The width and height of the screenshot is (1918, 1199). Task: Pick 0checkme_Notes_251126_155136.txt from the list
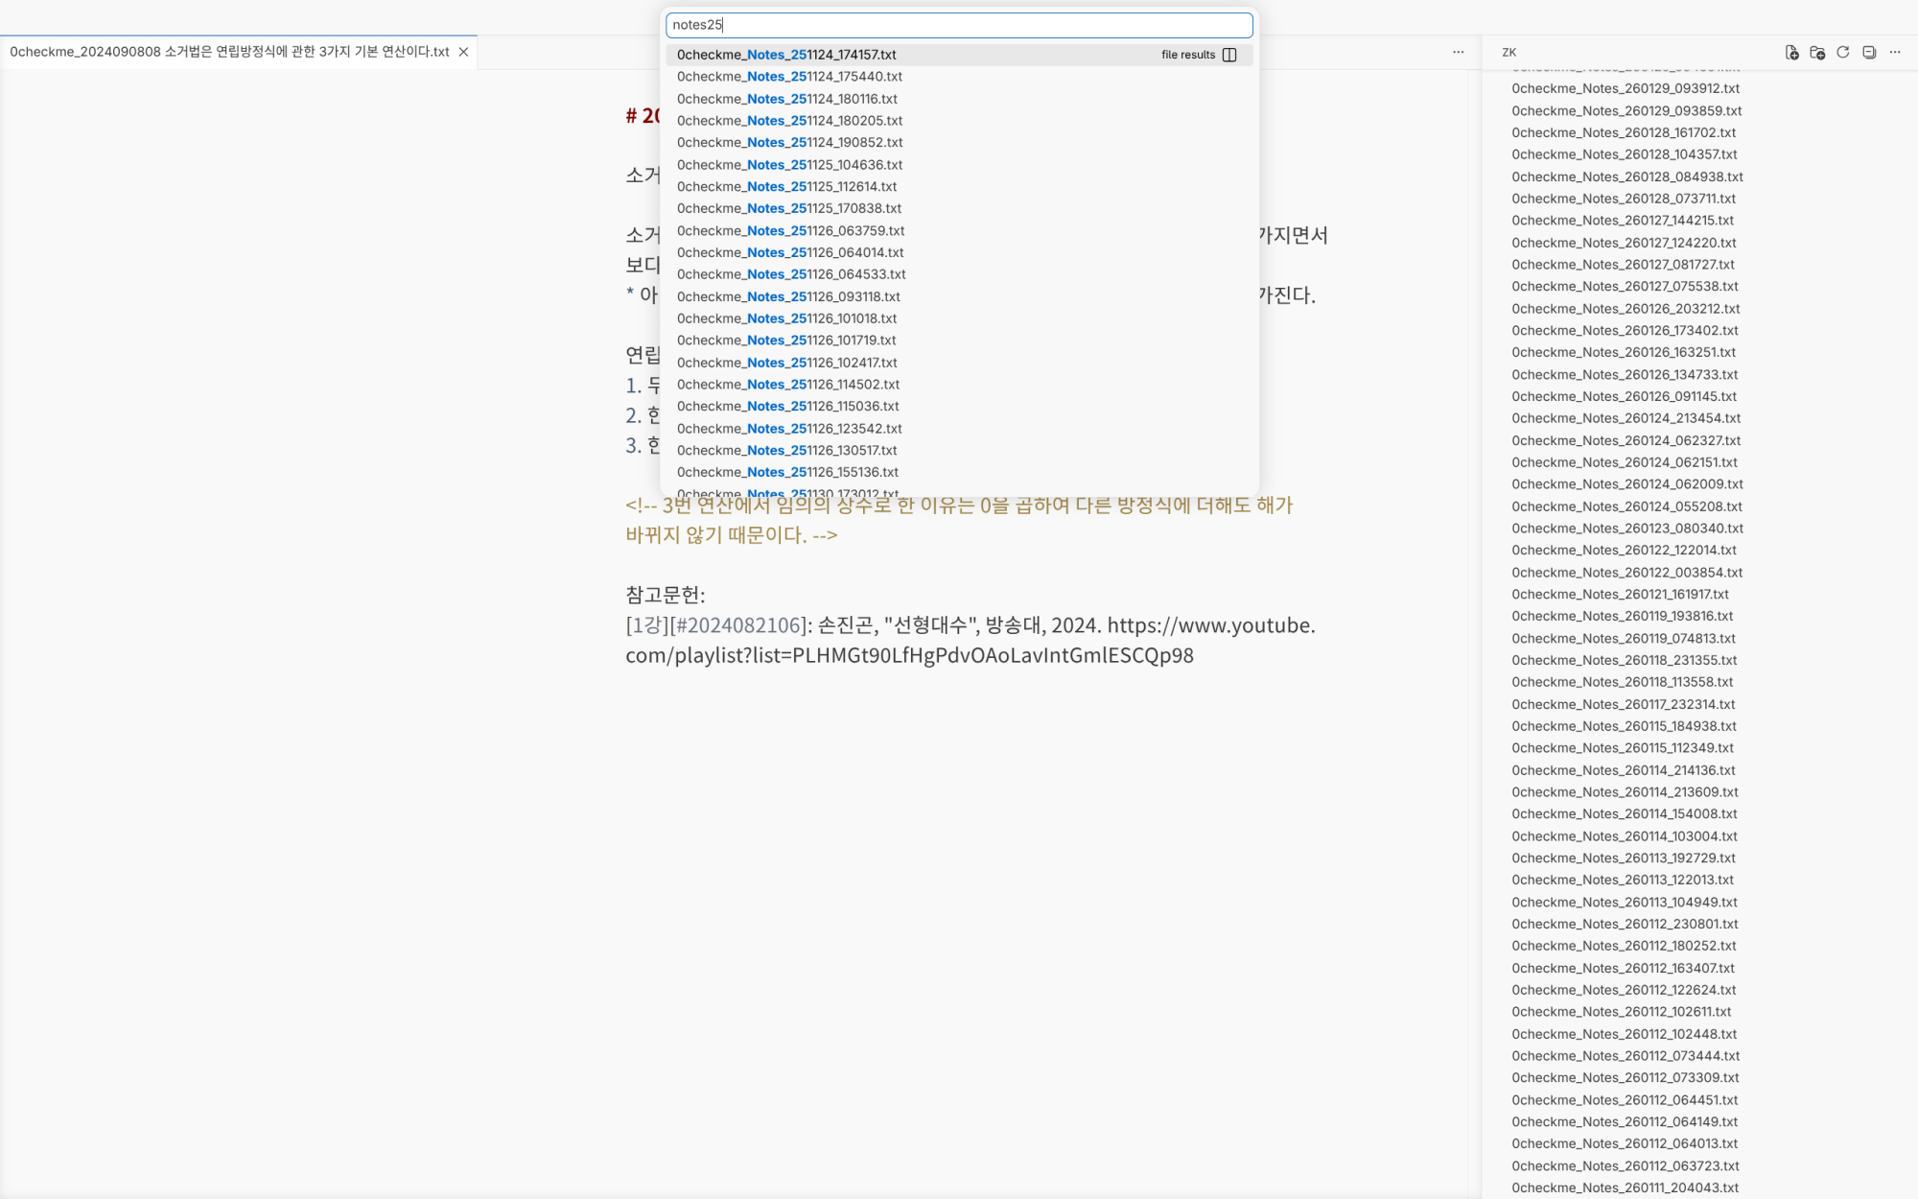tap(787, 472)
